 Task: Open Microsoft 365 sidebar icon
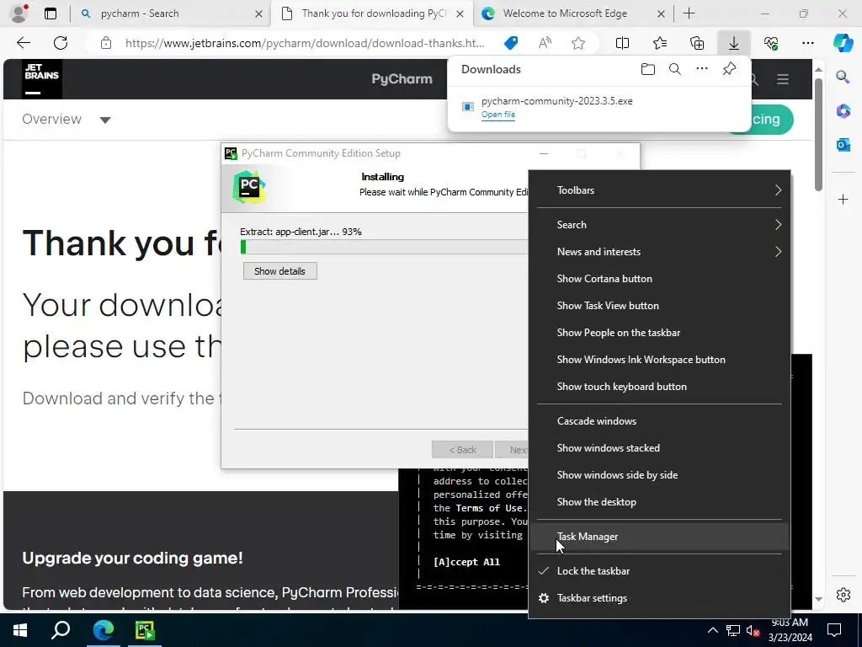[843, 111]
